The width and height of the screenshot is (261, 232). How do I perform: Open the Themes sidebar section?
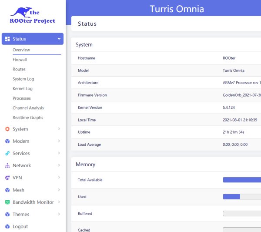click(21, 214)
